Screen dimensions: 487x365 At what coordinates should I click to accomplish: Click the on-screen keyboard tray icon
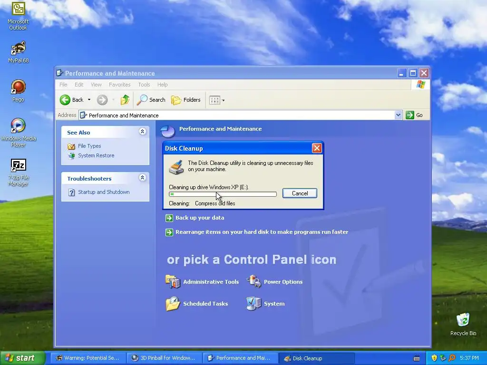coord(417,358)
